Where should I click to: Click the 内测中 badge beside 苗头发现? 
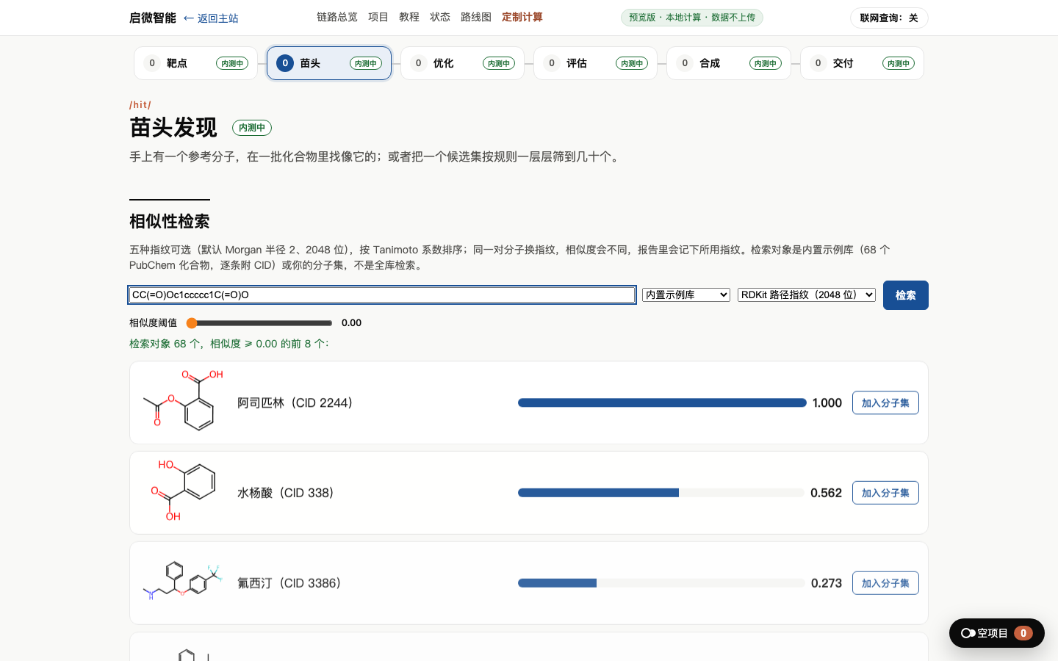point(252,128)
